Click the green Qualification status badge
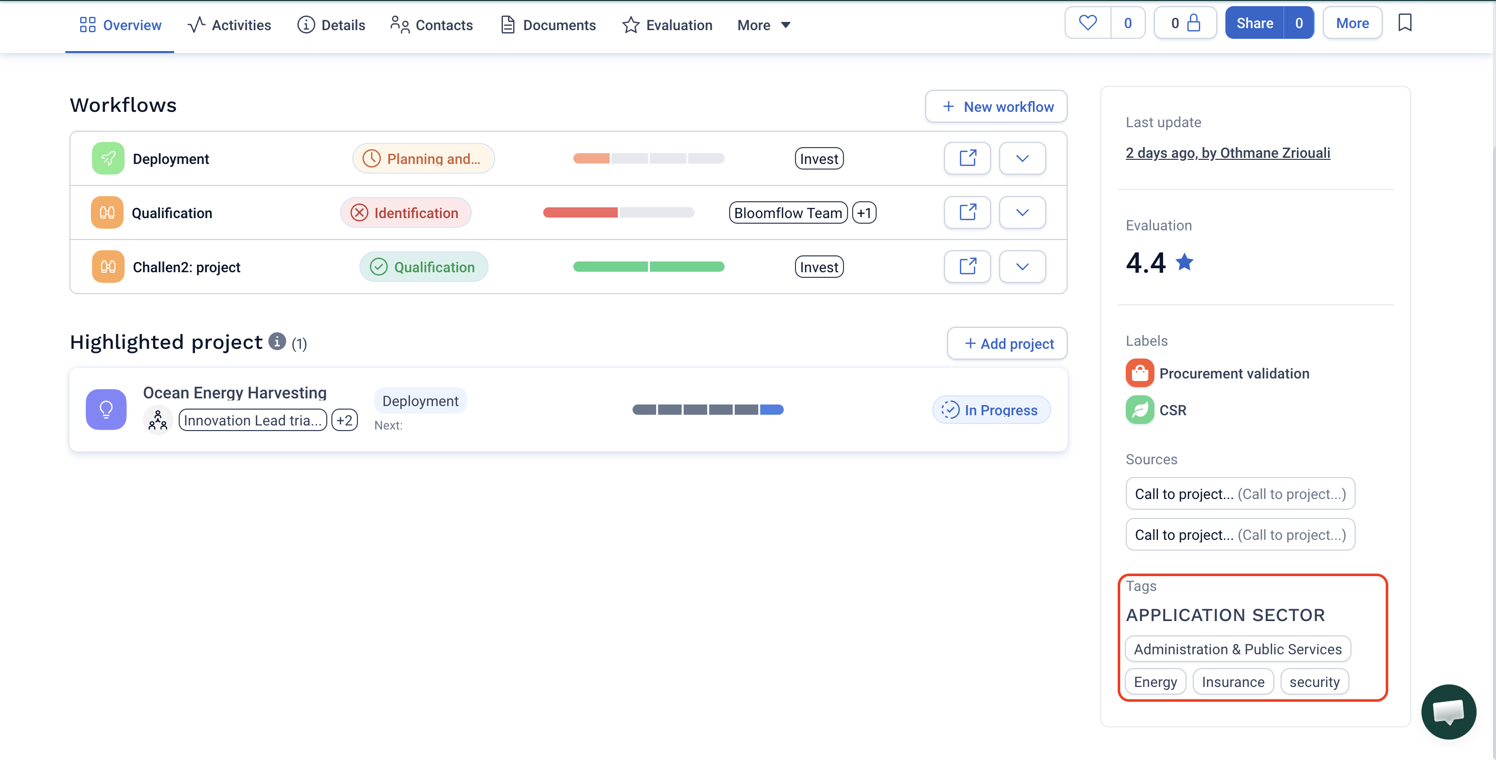This screenshot has width=1496, height=760. [x=423, y=267]
